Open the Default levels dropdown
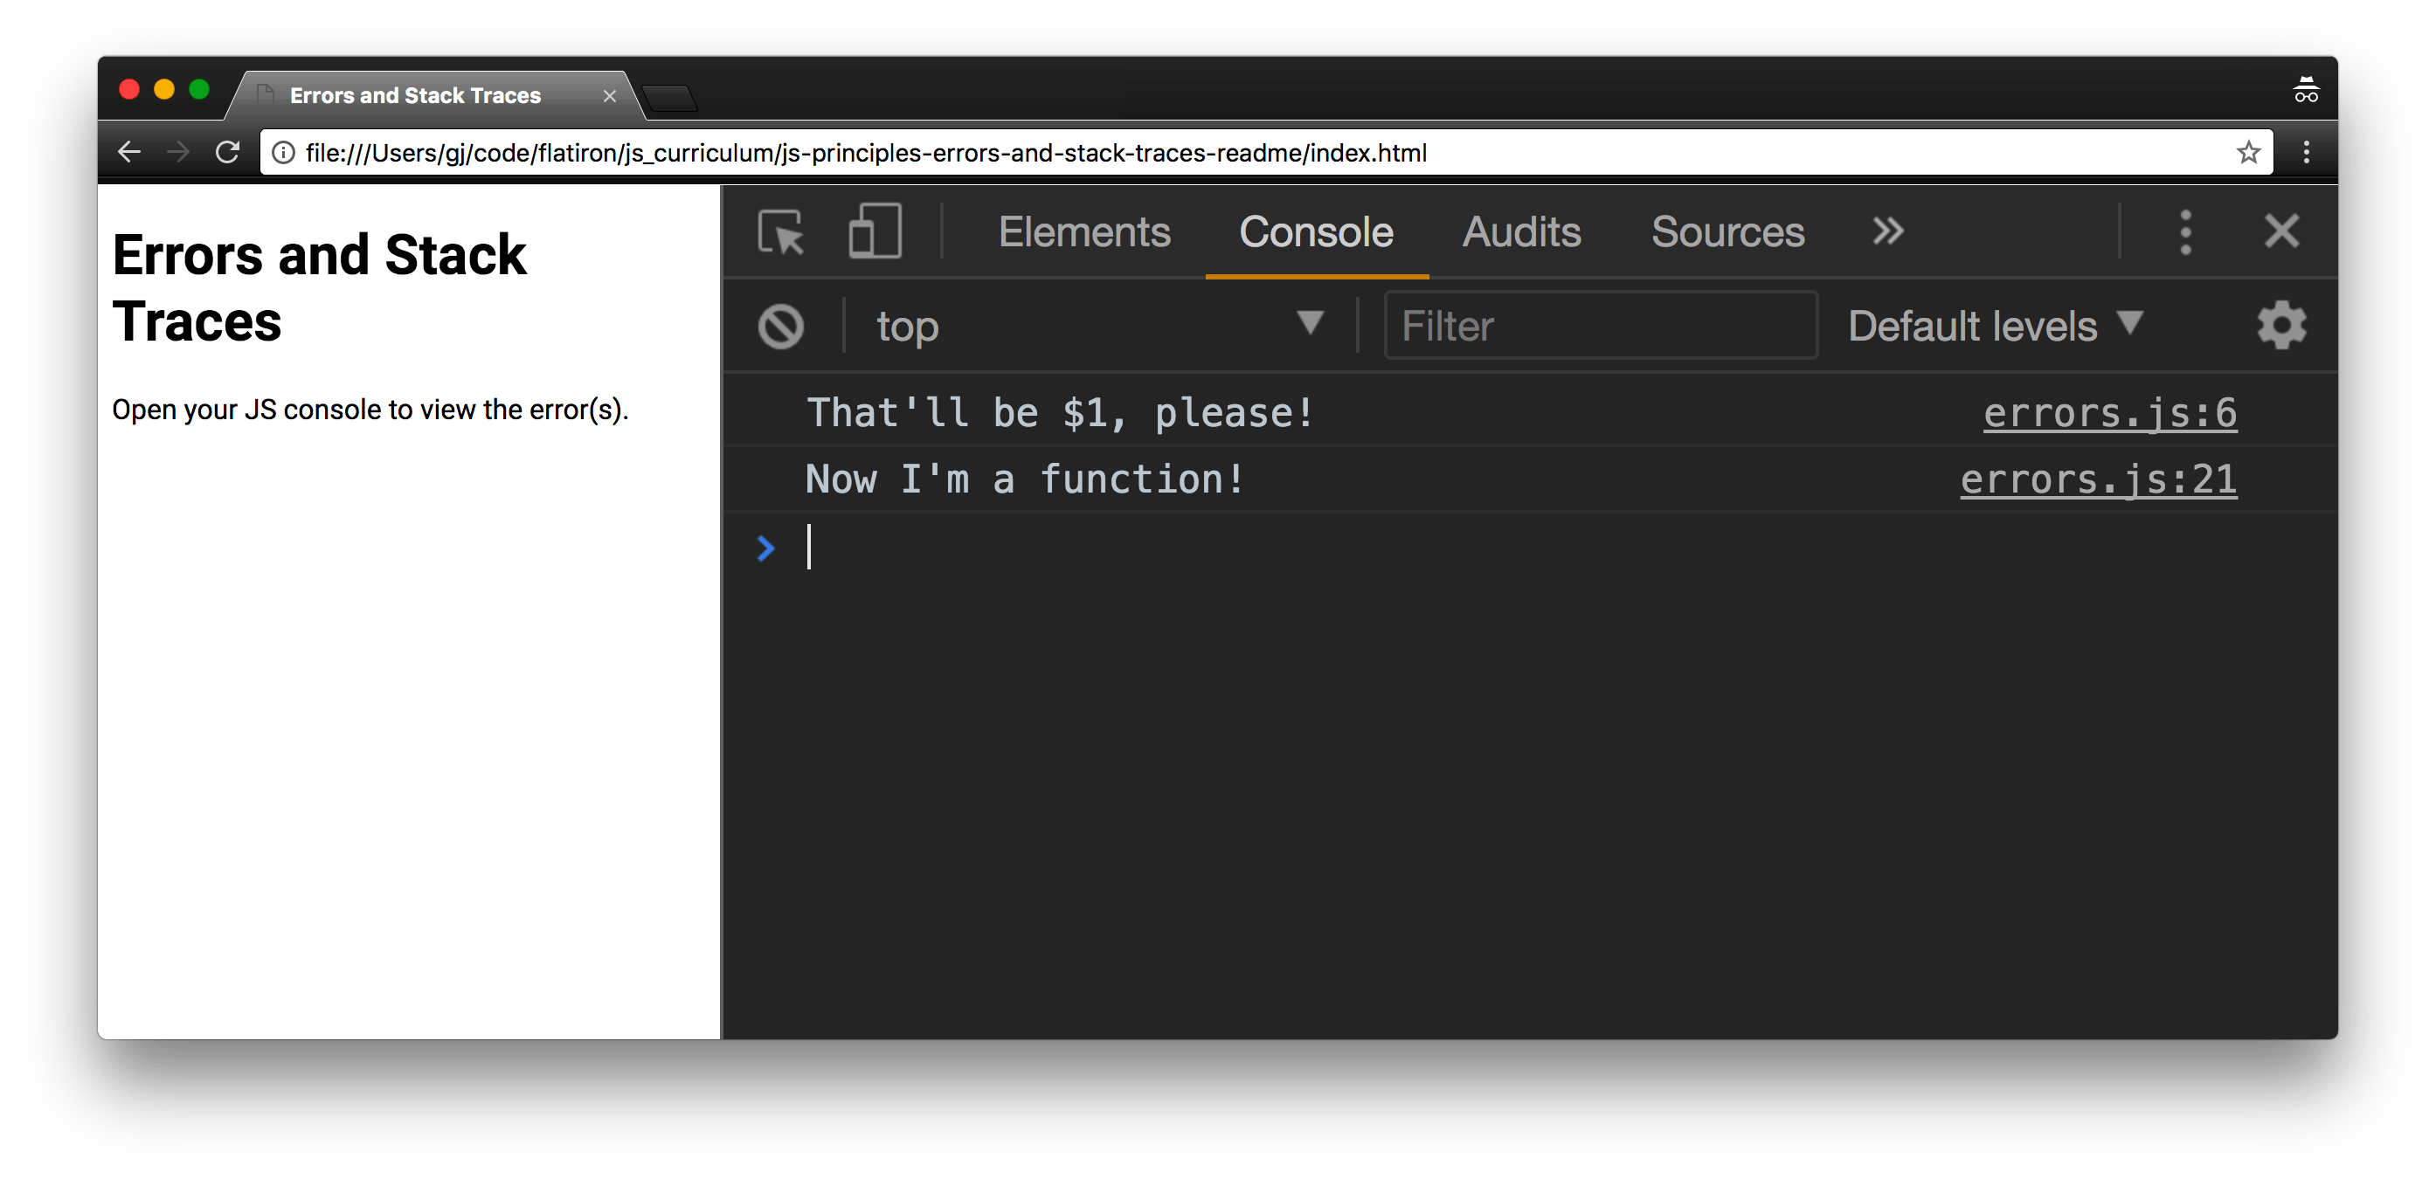Image resolution: width=2436 pixels, height=1179 pixels. (x=1991, y=325)
